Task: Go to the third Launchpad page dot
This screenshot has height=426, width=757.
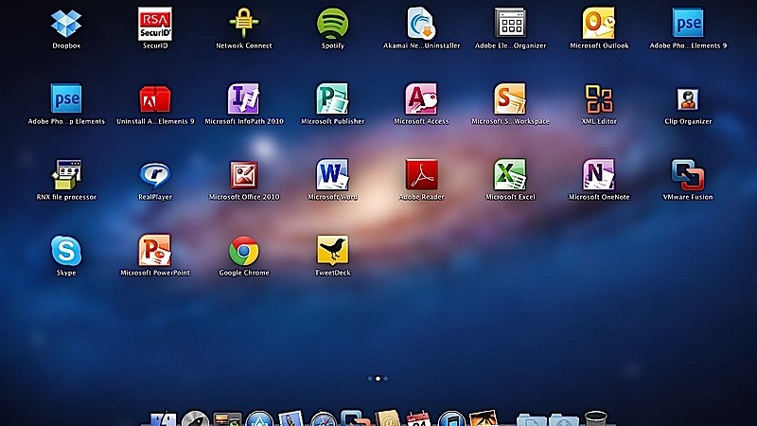Action: (386, 378)
